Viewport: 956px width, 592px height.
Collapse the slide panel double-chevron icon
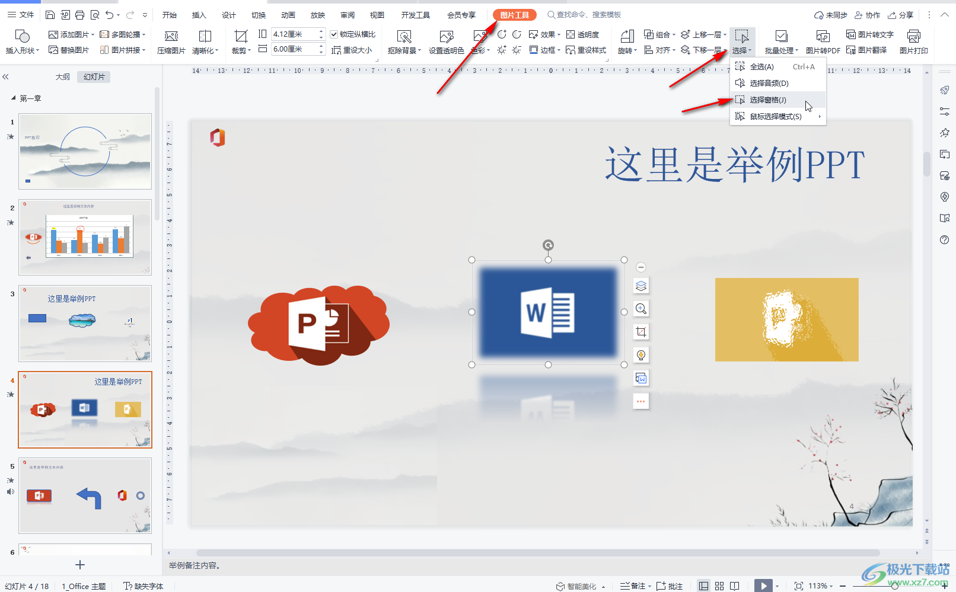pyautogui.click(x=6, y=77)
